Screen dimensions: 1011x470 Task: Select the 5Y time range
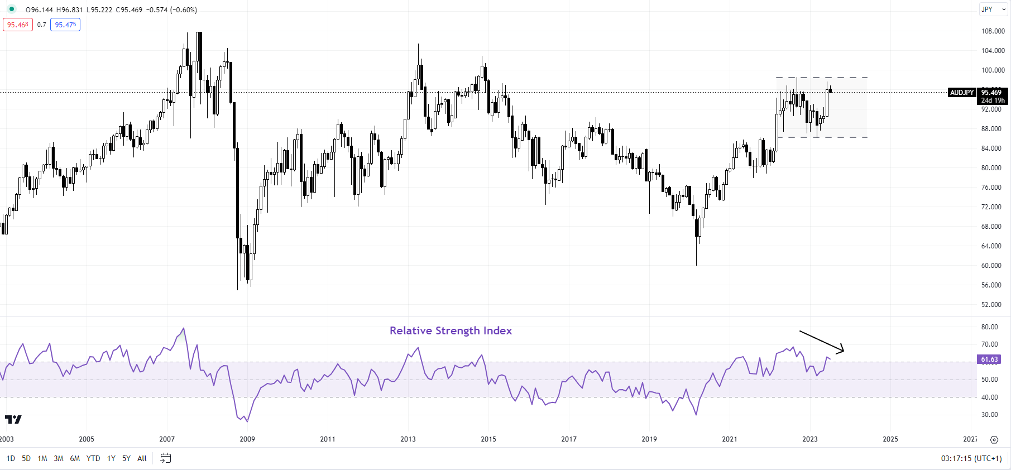click(x=126, y=458)
